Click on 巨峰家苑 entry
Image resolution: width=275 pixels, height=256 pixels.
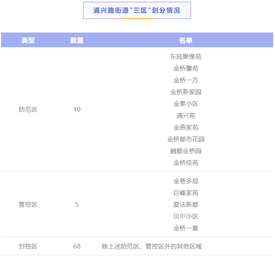click(x=186, y=193)
